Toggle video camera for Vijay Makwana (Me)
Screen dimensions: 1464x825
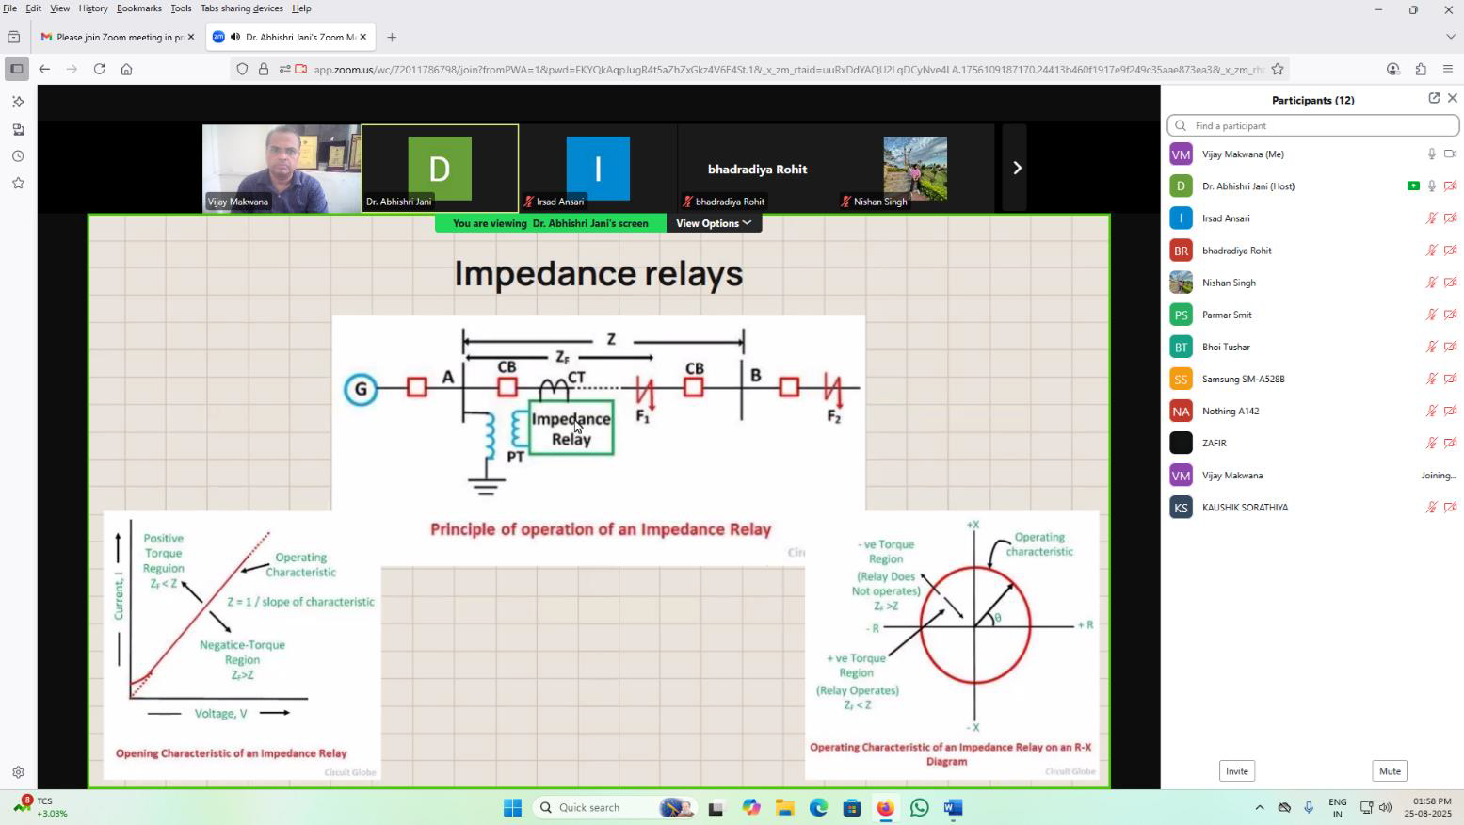(1450, 154)
